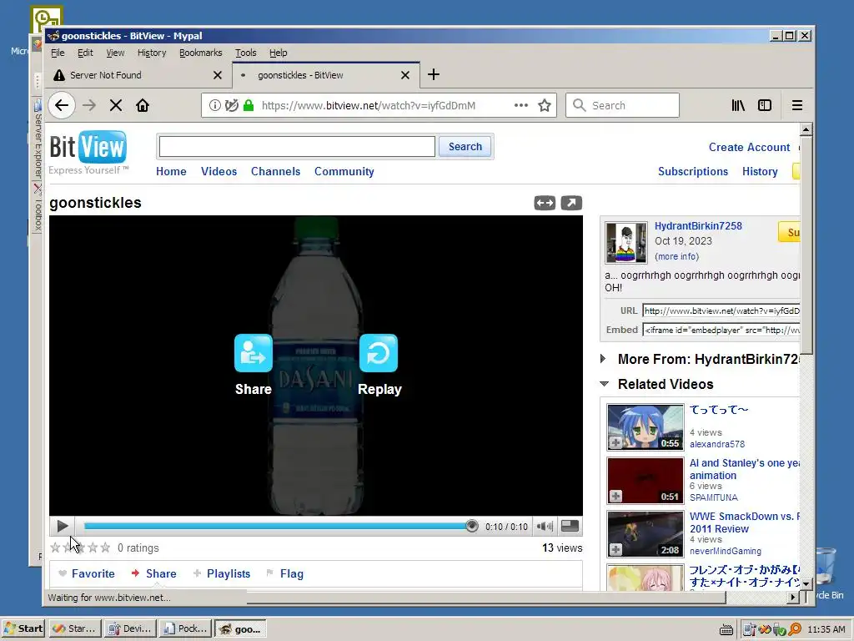Rate the video with the first star
The height and width of the screenshot is (641, 854).
tap(55, 548)
